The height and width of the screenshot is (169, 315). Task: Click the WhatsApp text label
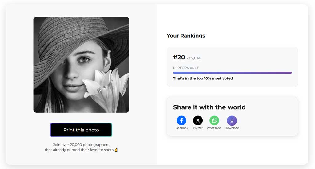tap(214, 128)
